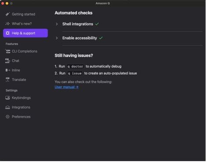Click the Getting started rocket icon
The image size is (206, 162).
7,14
